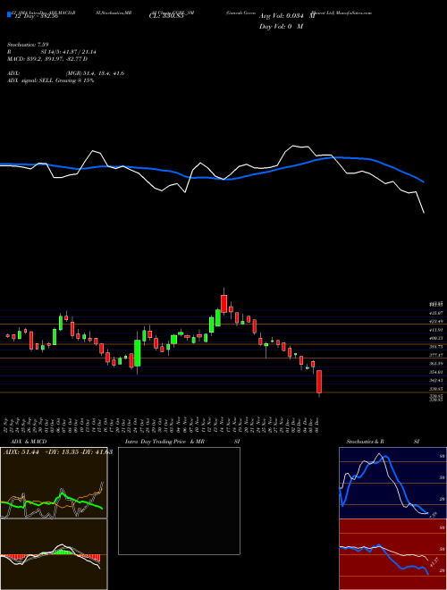Click the '41.37' marker at the end of the RSI line
Image resolution: width=447 pixels, height=590 pixels.
(x=433, y=563)
